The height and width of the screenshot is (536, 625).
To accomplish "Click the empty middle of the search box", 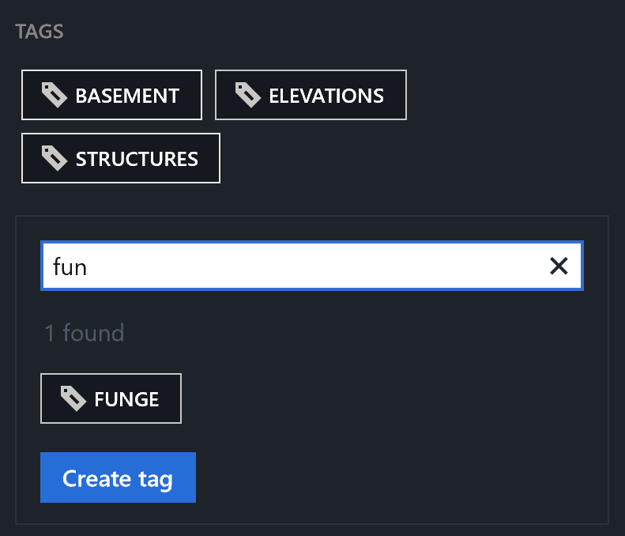I will tap(315, 266).
